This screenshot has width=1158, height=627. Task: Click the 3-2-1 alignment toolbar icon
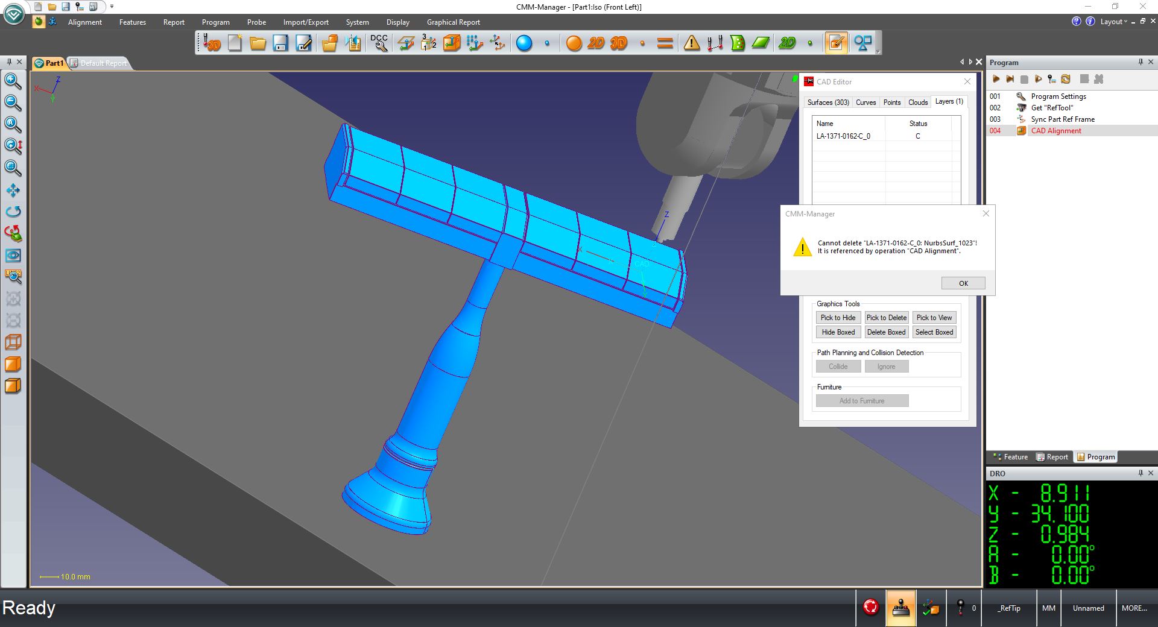click(x=428, y=43)
